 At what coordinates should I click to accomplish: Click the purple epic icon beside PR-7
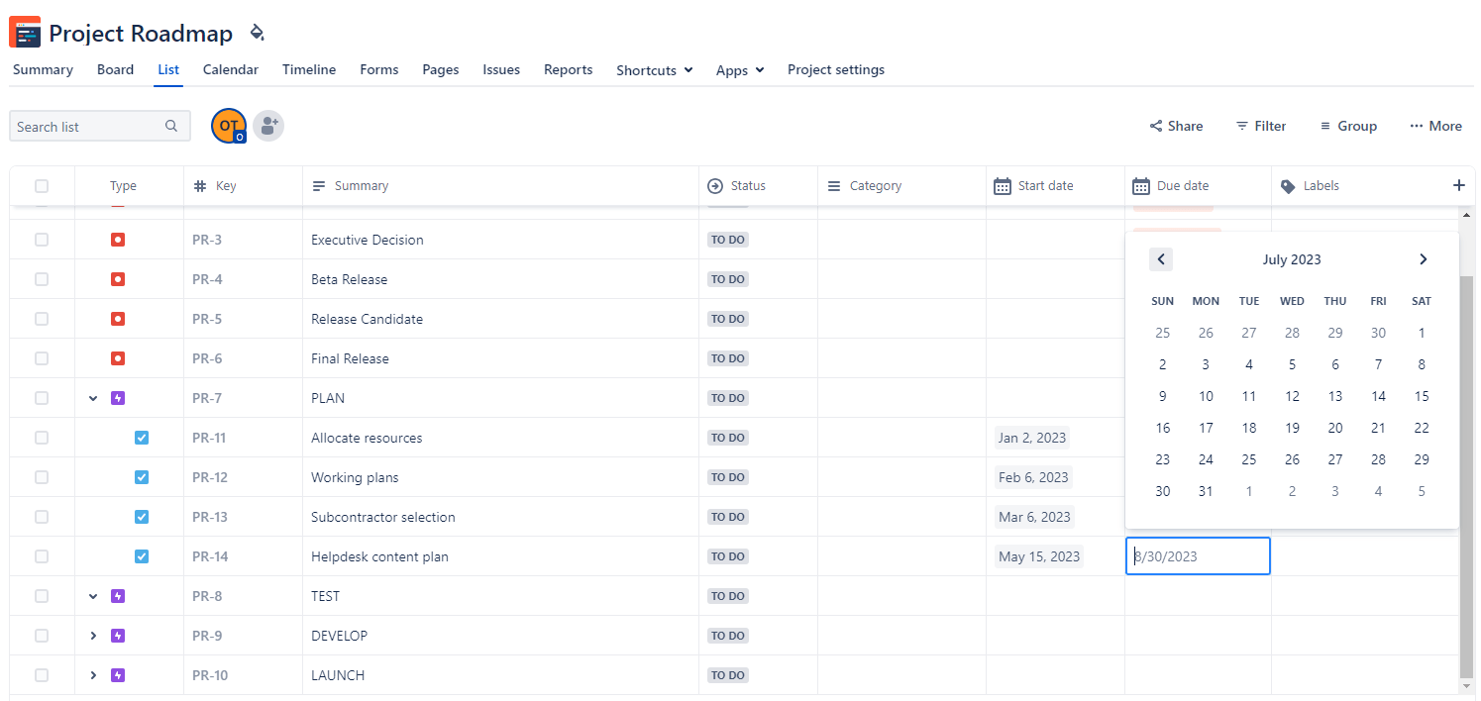[118, 397]
